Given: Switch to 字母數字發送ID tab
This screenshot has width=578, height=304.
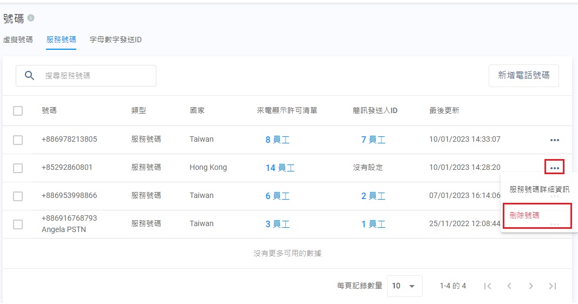Looking at the screenshot, I should [x=116, y=39].
